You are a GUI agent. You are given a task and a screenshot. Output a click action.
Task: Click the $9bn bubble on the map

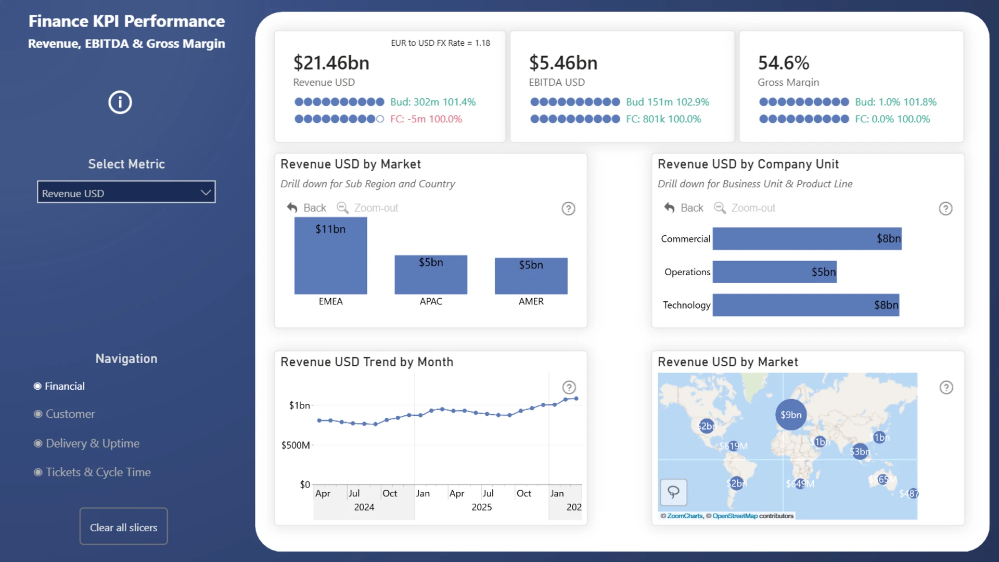pyautogui.click(x=790, y=415)
